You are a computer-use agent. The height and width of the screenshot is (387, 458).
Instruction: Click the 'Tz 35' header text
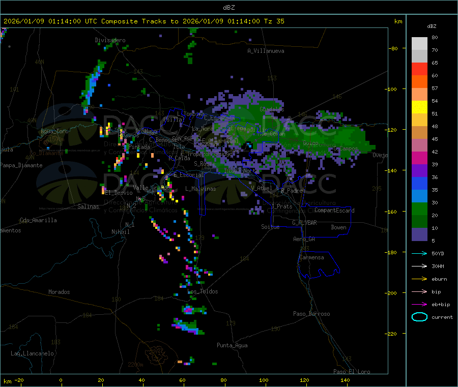click(274, 21)
